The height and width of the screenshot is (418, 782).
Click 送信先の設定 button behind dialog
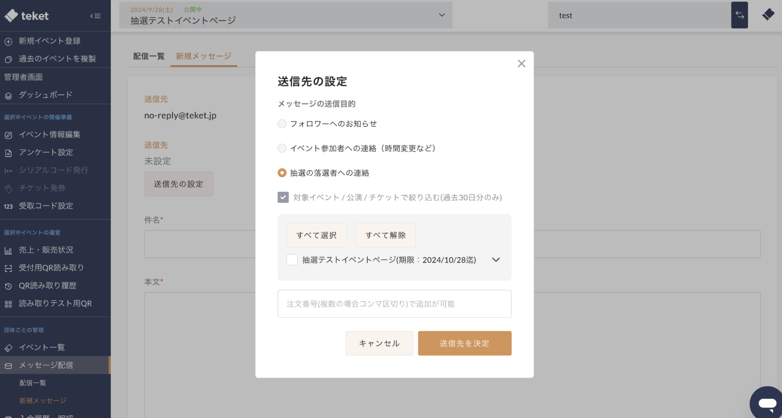[178, 184]
